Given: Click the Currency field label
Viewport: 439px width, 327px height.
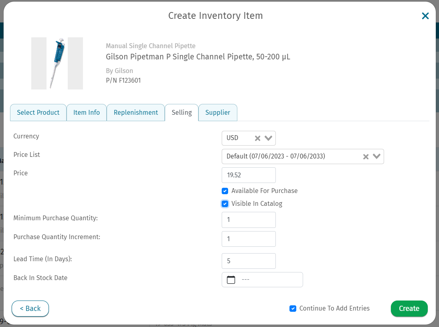Looking at the screenshot, I should tap(26, 136).
